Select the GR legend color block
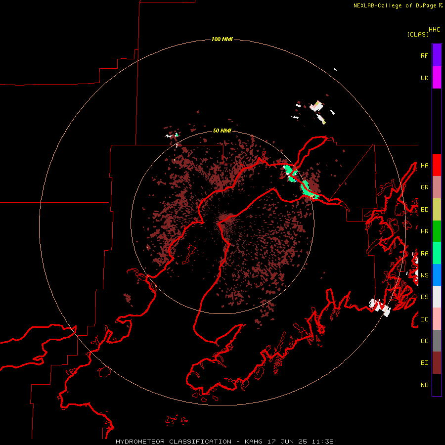Screen dimensions: 445x445 tap(437, 187)
